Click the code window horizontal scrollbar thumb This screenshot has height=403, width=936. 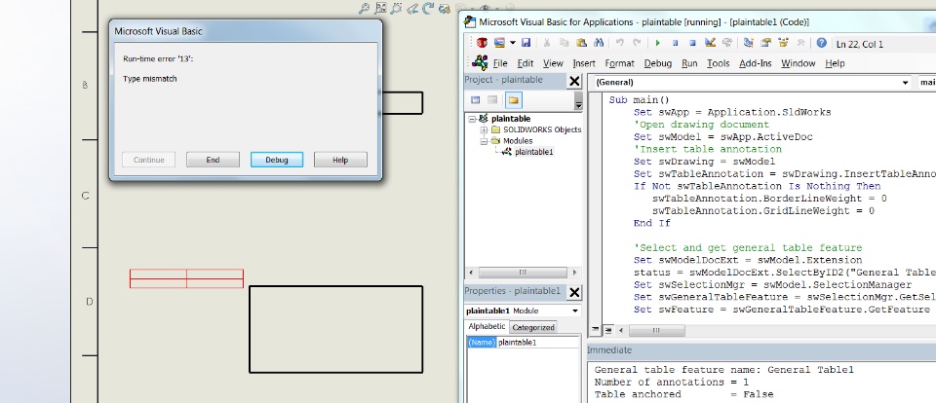point(656,330)
